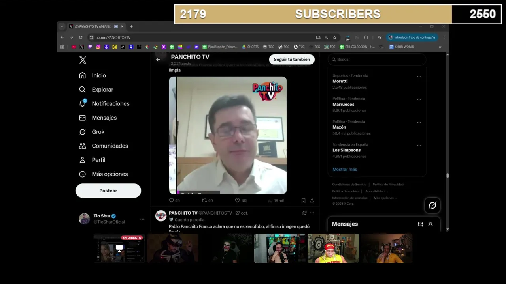506x284 pixels.
Task: Open browser zoom magnifier icon
Action: tap(326, 37)
